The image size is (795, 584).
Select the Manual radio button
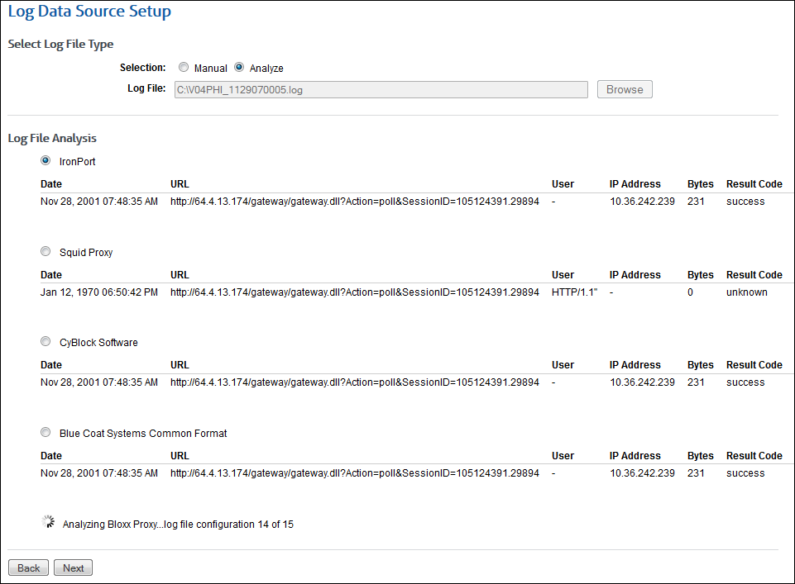coord(184,67)
